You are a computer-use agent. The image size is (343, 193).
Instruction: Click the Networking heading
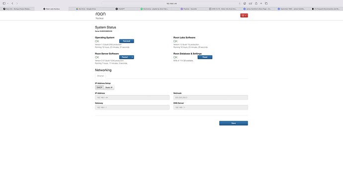pos(103,70)
